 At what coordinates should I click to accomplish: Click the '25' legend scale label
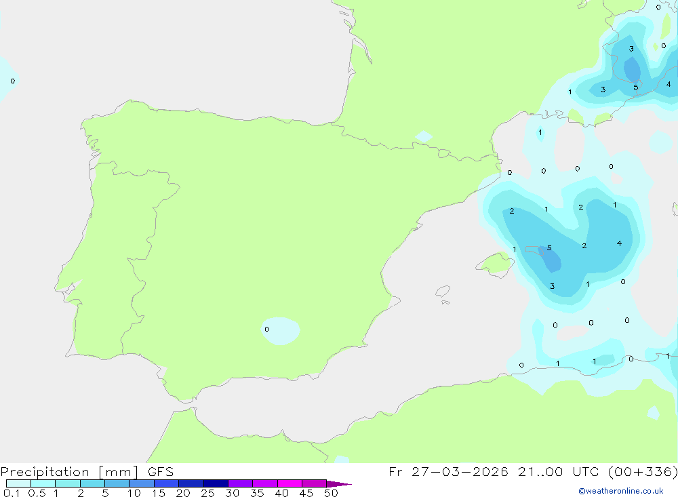point(207,493)
